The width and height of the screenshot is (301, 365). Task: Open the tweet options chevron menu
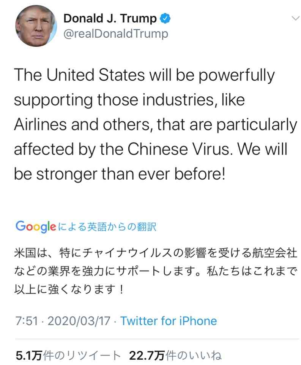coord(294,19)
